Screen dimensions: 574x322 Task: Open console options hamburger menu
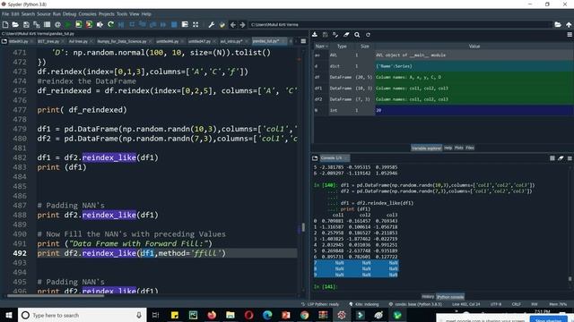[x=570, y=158]
